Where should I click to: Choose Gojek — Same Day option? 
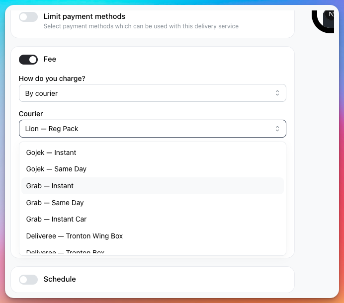coord(153,169)
